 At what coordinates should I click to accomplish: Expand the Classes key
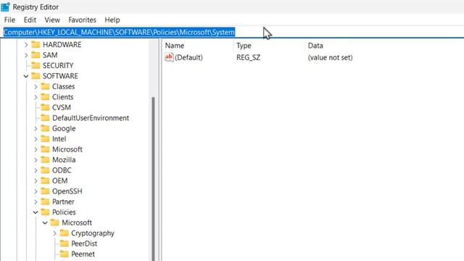pos(36,87)
